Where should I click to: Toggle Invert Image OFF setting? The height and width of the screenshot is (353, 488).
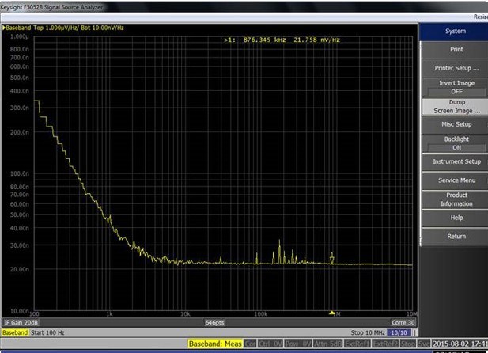coord(456,87)
